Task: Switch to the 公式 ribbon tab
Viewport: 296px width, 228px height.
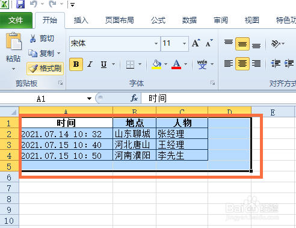Action: click(x=158, y=20)
